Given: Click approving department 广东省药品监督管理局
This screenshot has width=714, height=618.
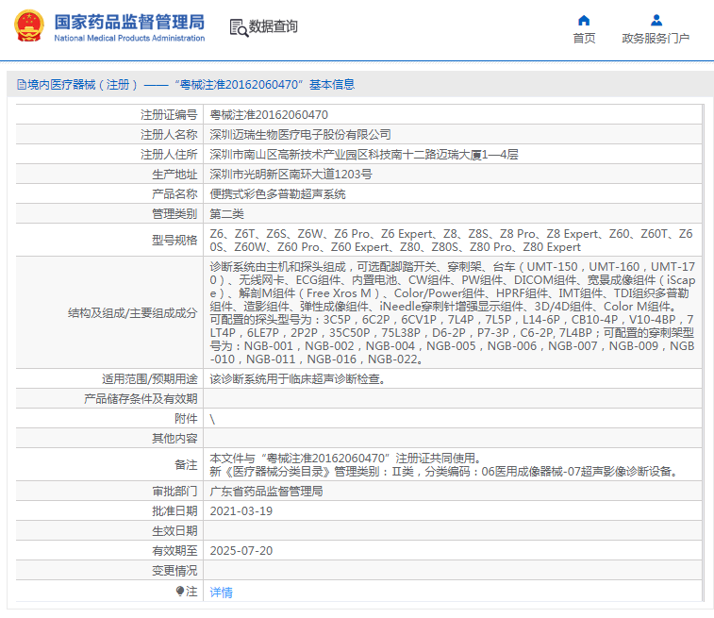Looking at the screenshot, I should [x=266, y=492].
